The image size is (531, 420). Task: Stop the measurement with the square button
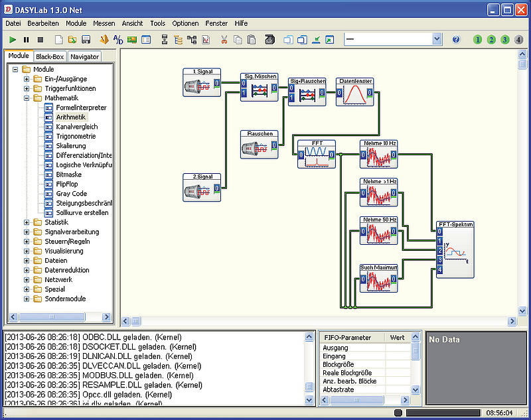40,40
